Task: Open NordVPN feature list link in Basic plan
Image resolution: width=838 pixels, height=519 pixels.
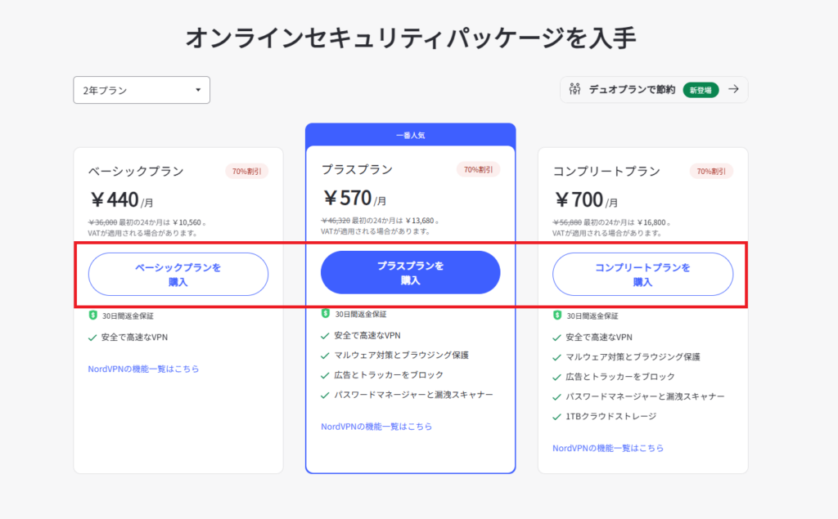Action: [x=143, y=369]
